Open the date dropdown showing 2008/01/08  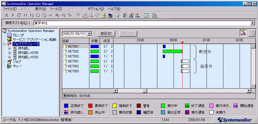89,34
